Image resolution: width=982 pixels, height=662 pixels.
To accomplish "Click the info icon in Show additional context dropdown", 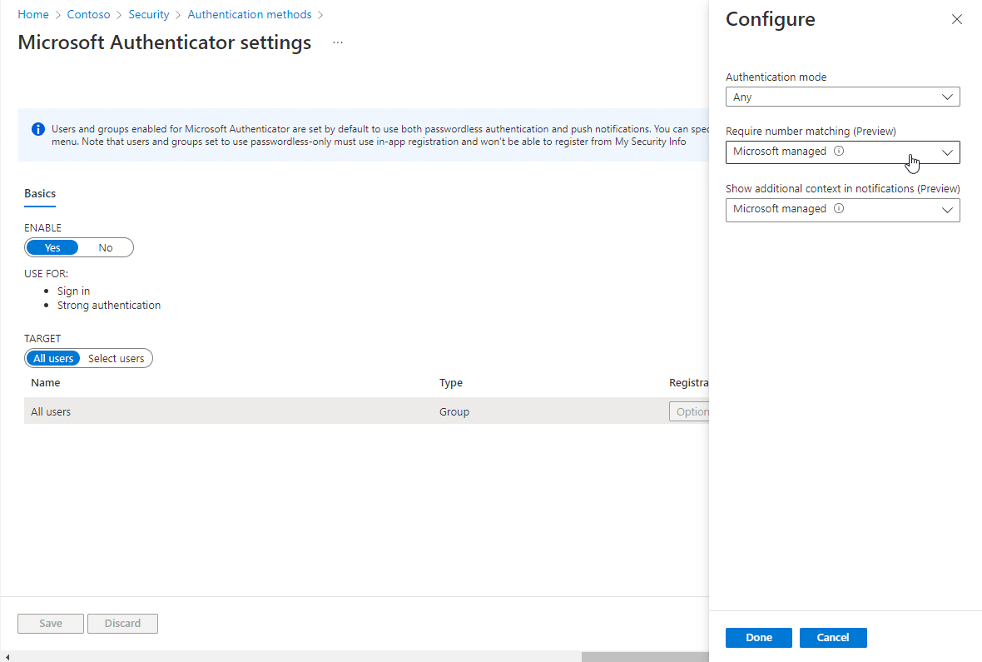I will [839, 209].
